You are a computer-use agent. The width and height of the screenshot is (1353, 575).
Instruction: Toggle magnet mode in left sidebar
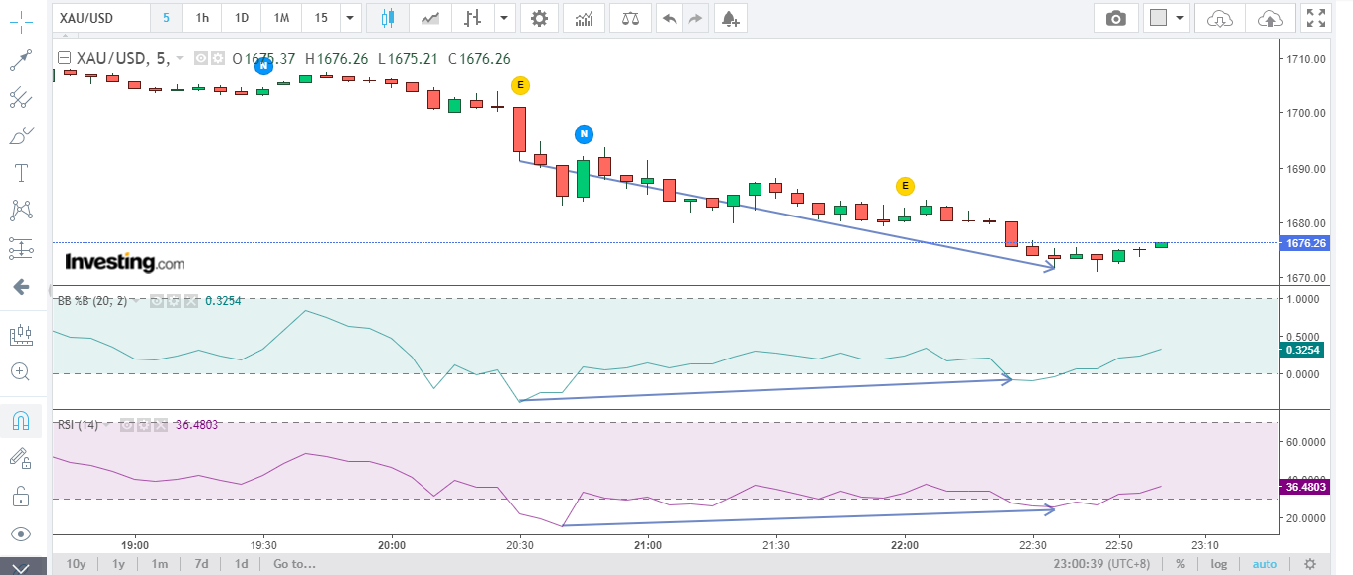click(x=20, y=421)
